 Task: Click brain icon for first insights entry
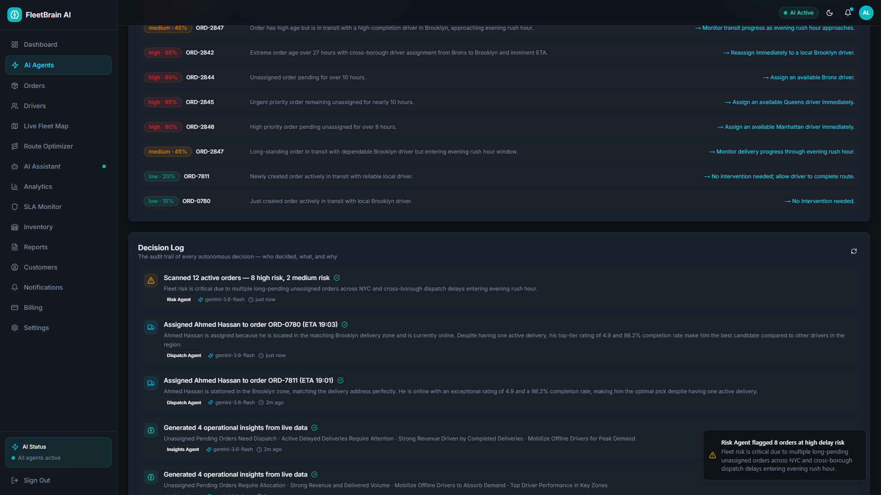tap(151, 430)
